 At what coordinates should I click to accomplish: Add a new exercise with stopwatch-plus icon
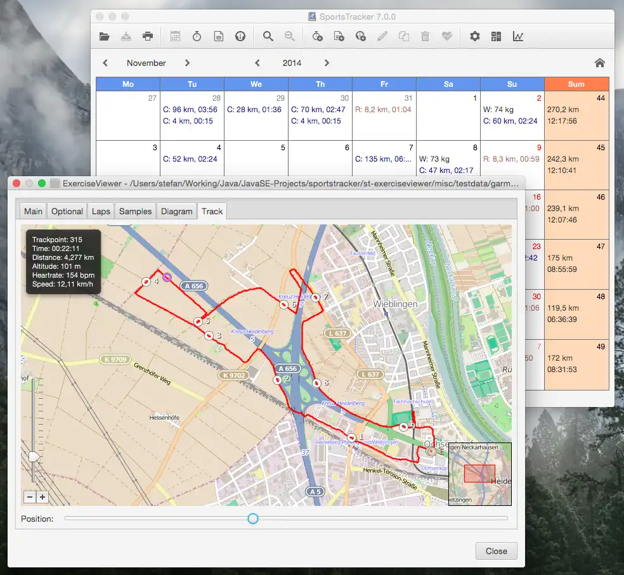[318, 37]
